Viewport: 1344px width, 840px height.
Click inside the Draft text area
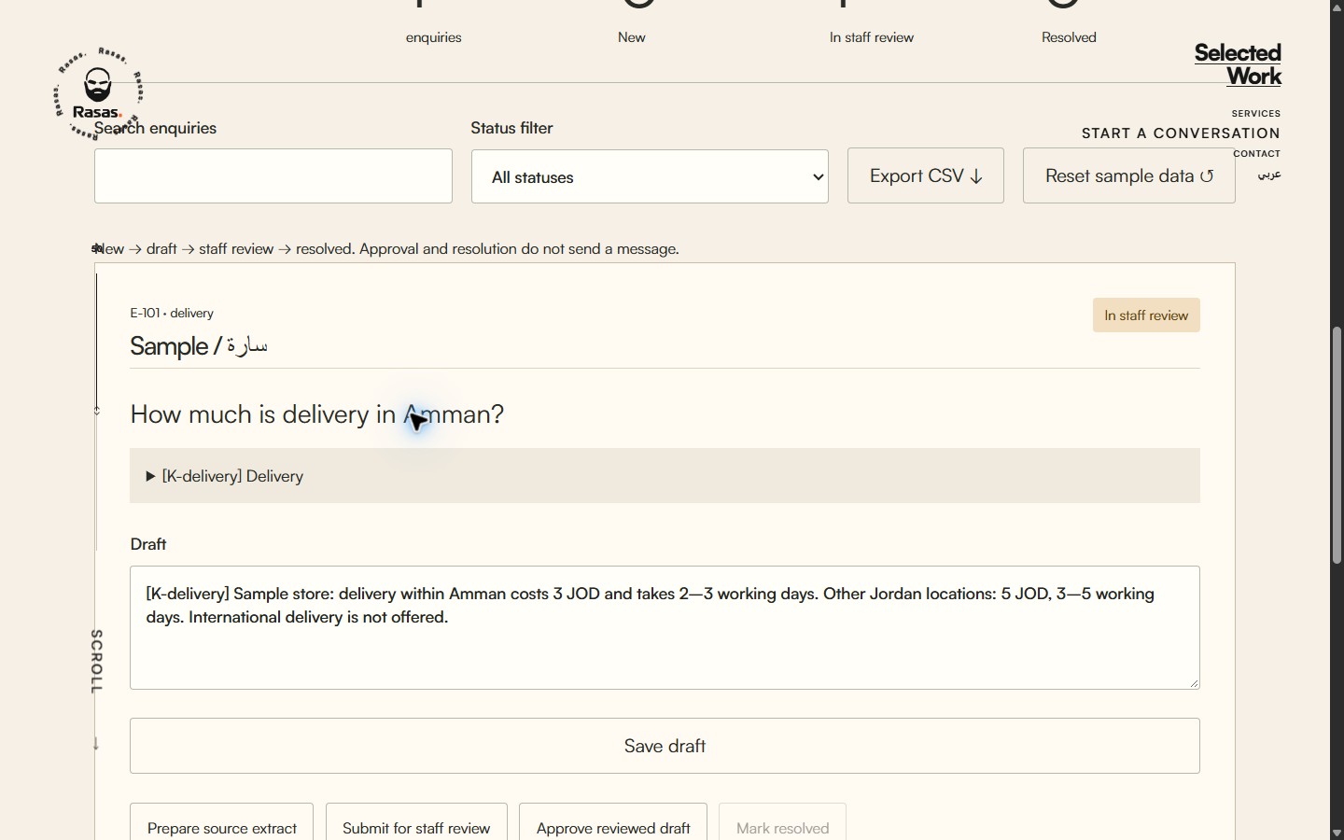click(665, 627)
